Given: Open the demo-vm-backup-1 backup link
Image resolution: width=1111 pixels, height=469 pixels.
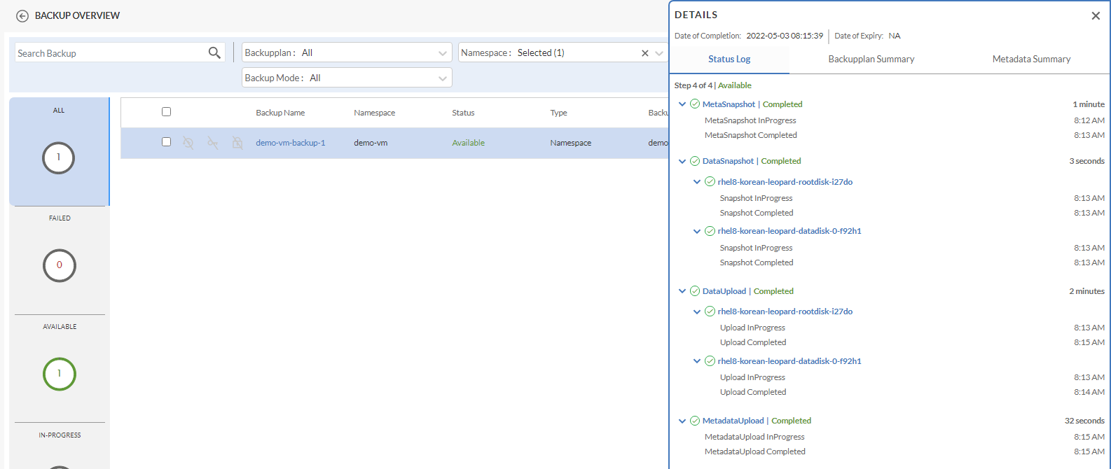Looking at the screenshot, I should pyautogui.click(x=291, y=143).
